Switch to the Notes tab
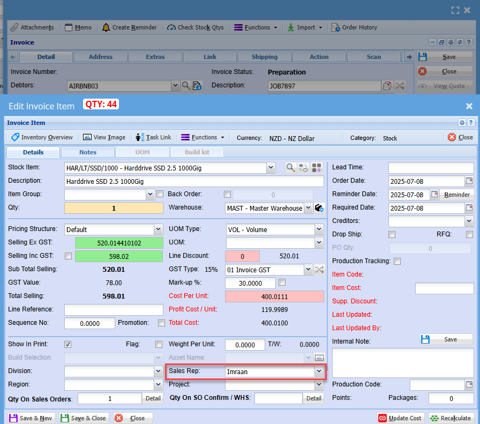Viewport: 480px width, 424px height. tap(88, 152)
